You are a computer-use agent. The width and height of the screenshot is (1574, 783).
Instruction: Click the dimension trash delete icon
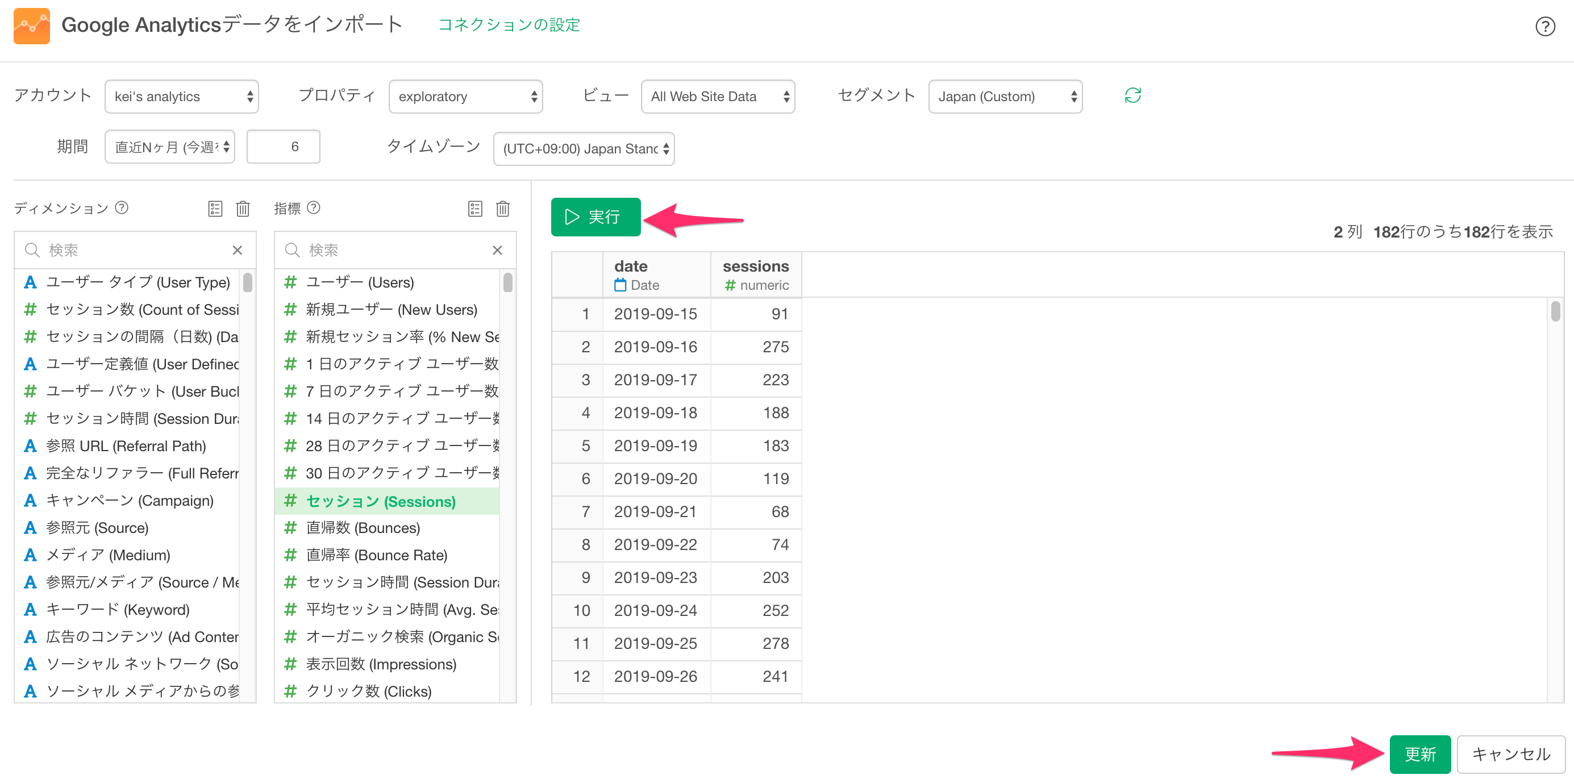coord(243,209)
